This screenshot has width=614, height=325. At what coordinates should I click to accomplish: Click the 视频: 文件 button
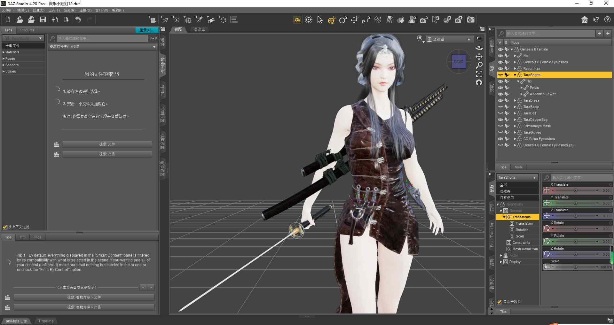click(x=107, y=144)
